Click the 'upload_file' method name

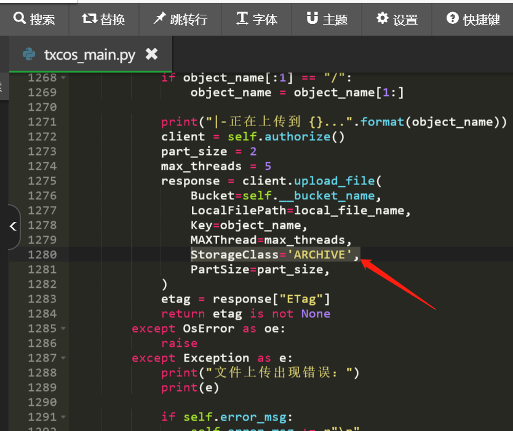click(x=335, y=181)
